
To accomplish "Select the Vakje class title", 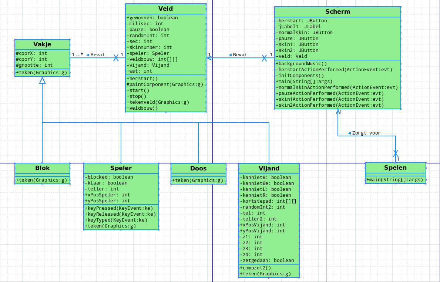I will coord(42,44).
